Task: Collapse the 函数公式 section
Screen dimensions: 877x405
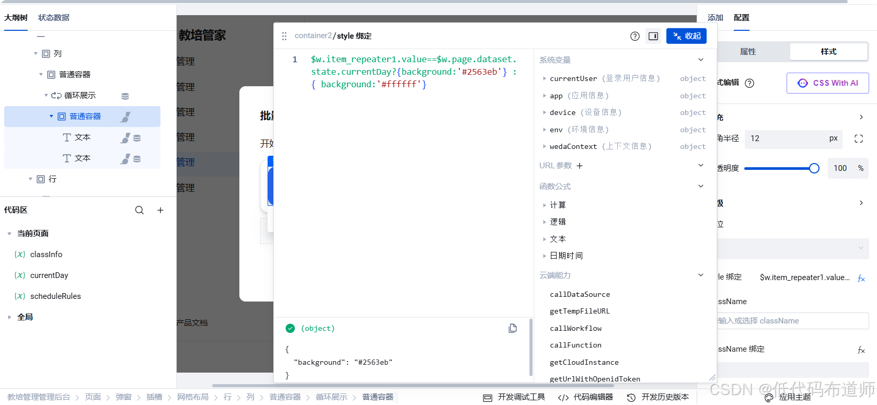Action: pyautogui.click(x=701, y=186)
